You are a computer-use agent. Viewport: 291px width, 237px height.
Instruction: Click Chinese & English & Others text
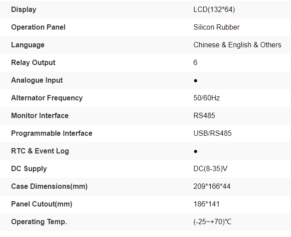point(237,45)
